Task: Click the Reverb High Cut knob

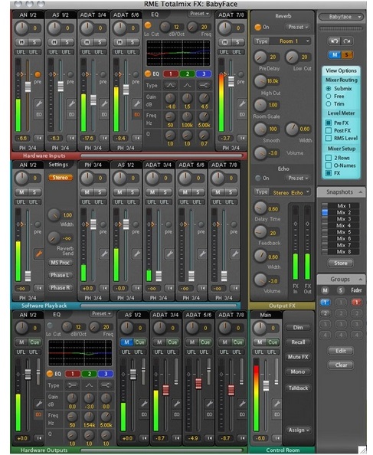Action: [260, 81]
